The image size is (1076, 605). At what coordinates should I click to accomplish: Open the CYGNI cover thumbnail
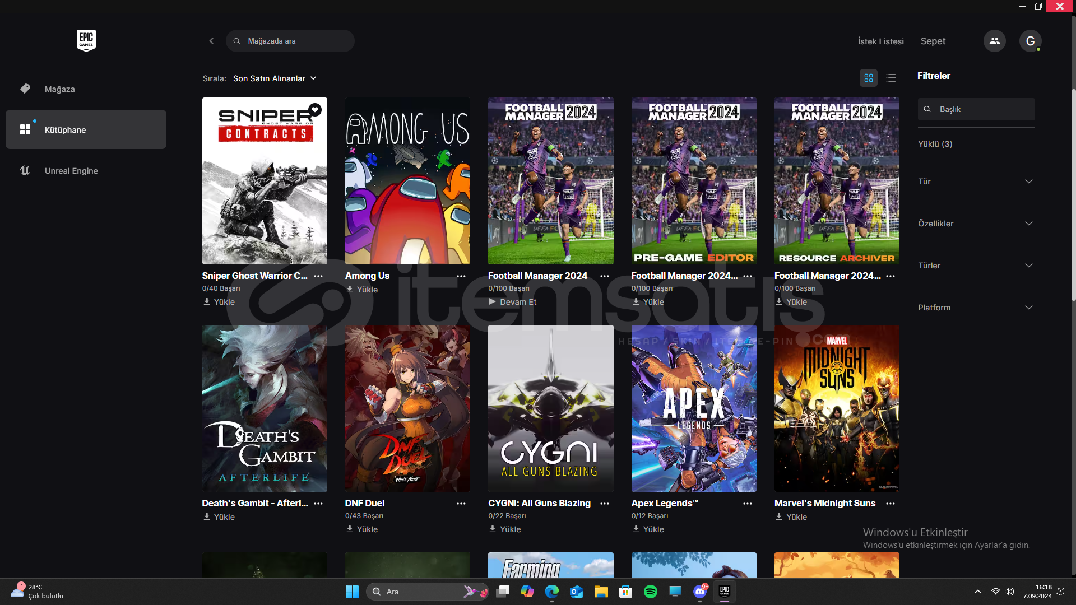click(551, 408)
